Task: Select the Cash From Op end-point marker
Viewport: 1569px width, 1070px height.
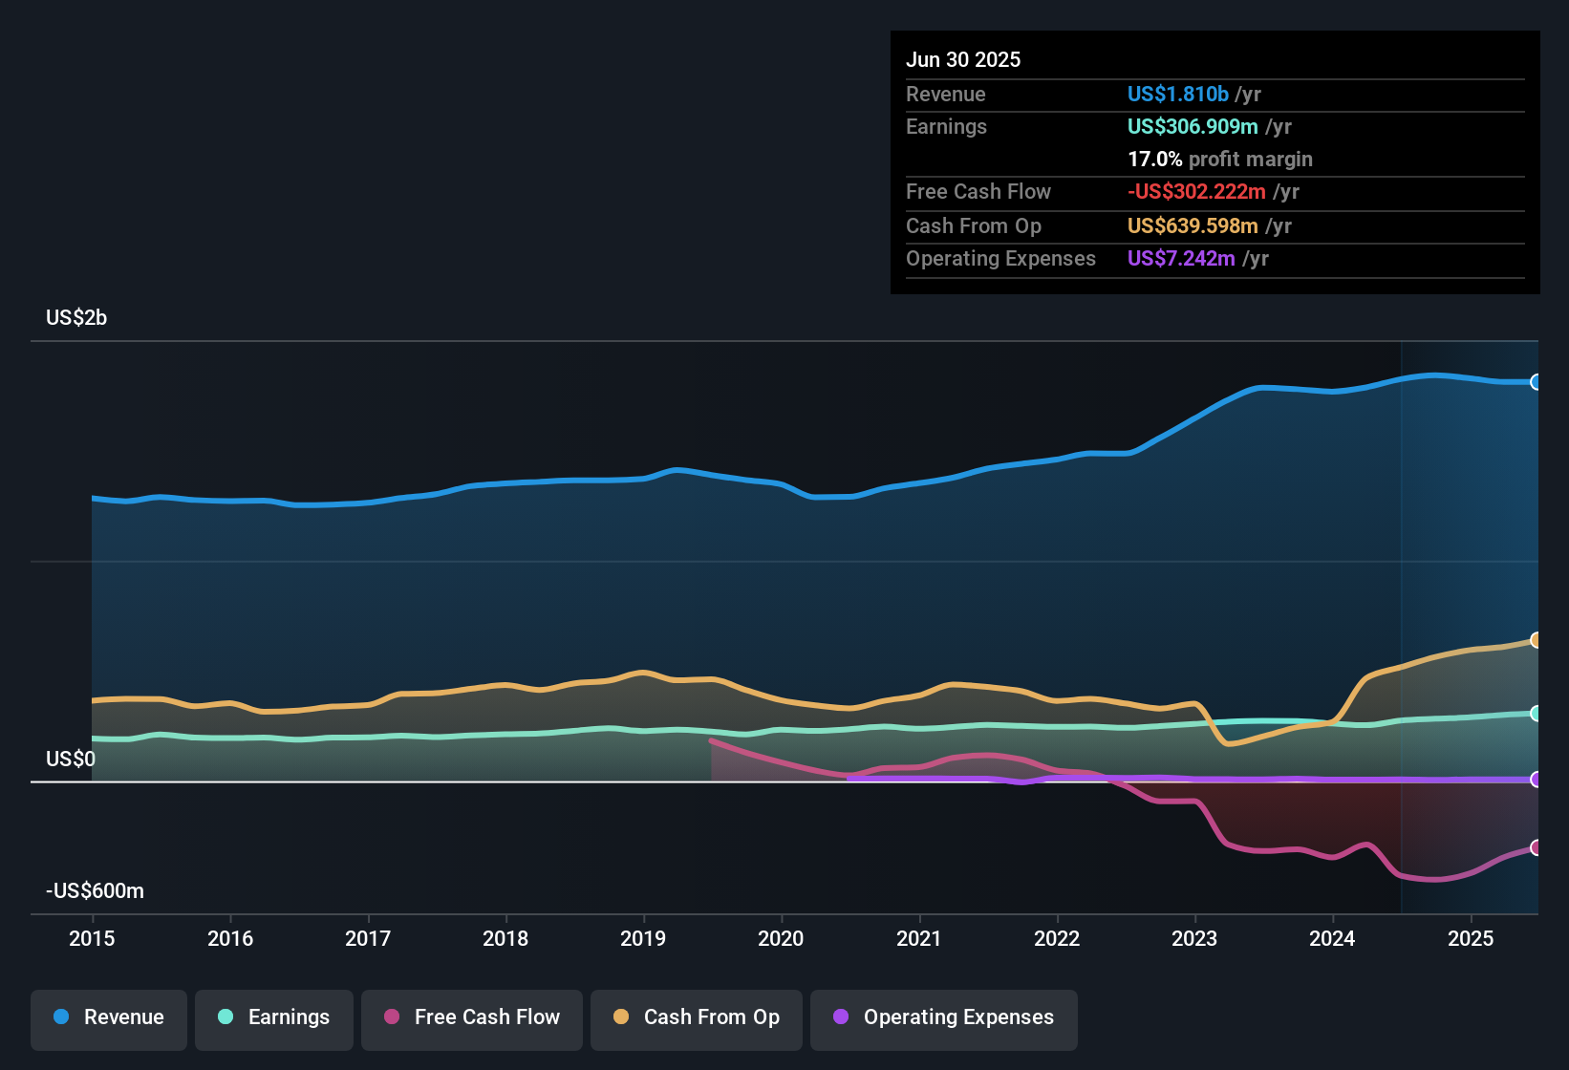Action: [x=1536, y=640]
